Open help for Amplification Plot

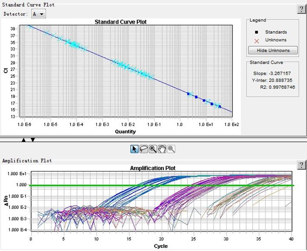click(301, 165)
